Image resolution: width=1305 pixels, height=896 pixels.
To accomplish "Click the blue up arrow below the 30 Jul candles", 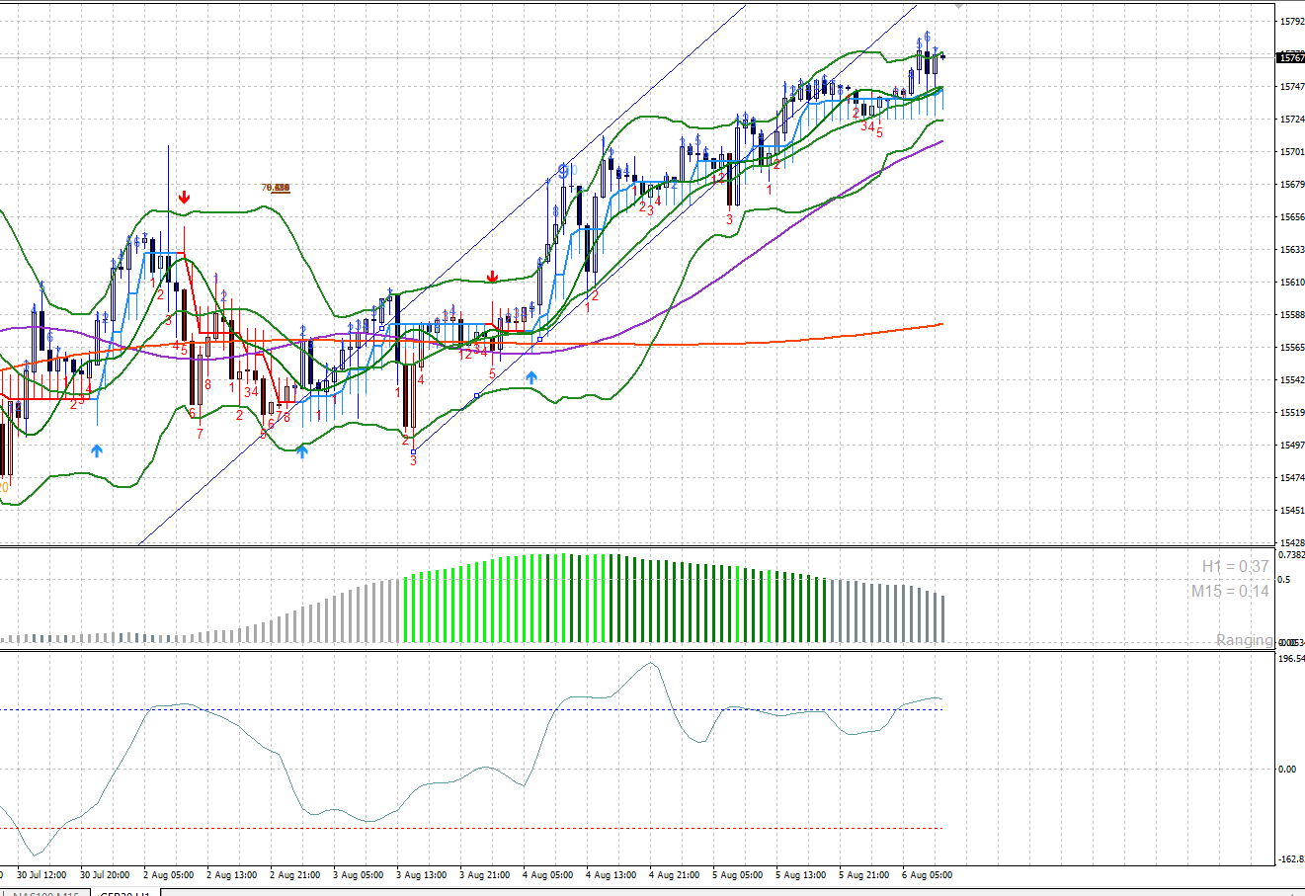I will pyautogui.click(x=96, y=449).
